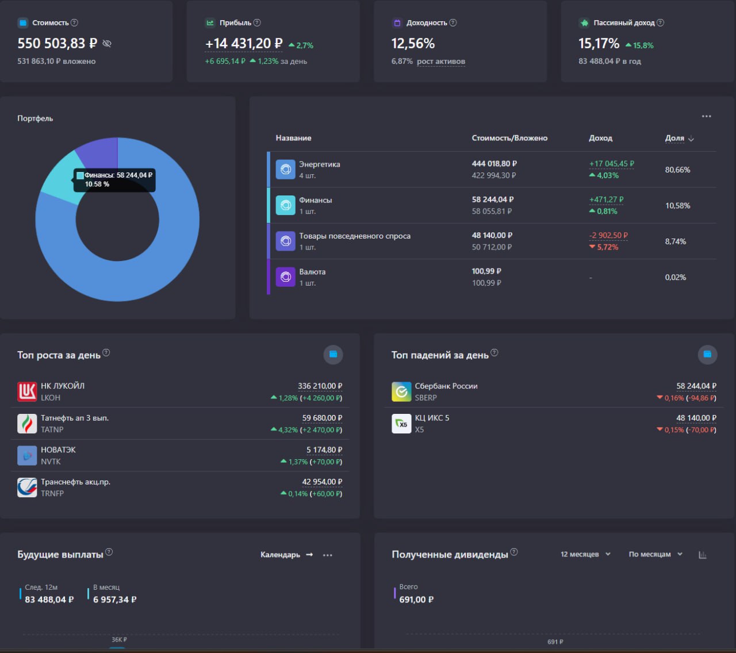
Task: Open three-dots menu above the sectors table
Action: 707,116
